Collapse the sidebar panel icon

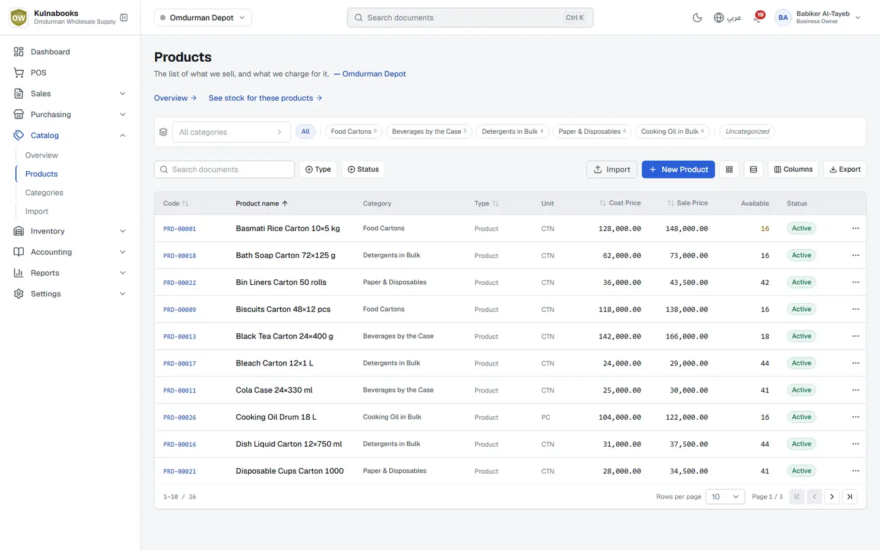tap(124, 18)
